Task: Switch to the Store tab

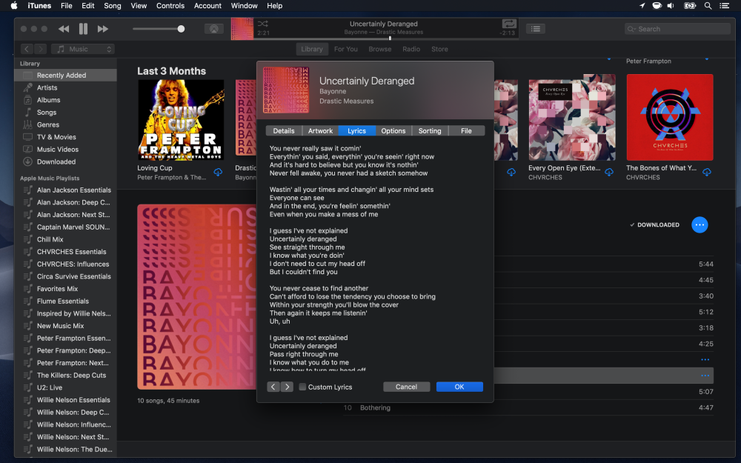Action: [x=439, y=49]
